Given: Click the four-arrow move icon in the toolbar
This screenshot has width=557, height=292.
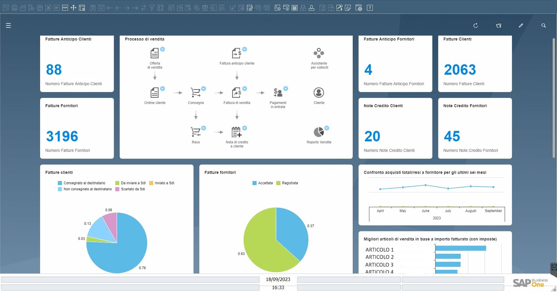Looking at the screenshot, I should point(73,8).
